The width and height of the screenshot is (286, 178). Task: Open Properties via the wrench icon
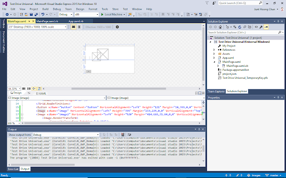tap(261, 27)
